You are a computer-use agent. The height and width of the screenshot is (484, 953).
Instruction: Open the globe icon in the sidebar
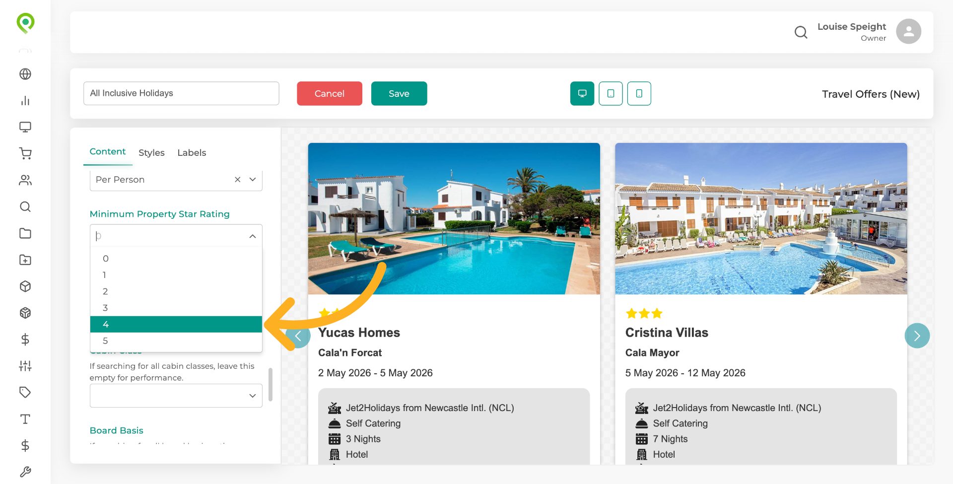coord(25,74)
